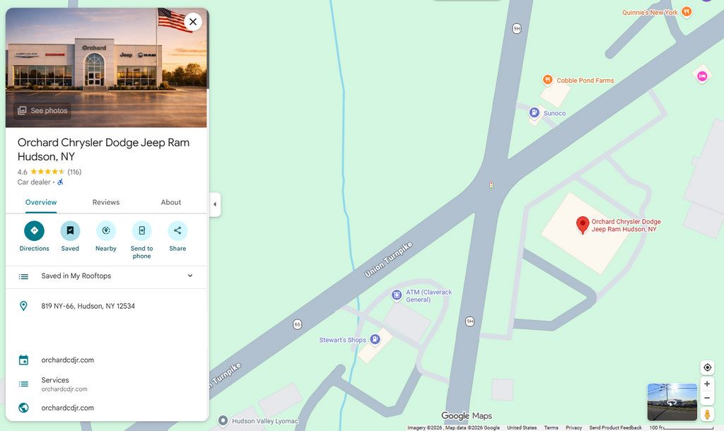Expand Saved in My Rooftops chevron

point(189,276)
